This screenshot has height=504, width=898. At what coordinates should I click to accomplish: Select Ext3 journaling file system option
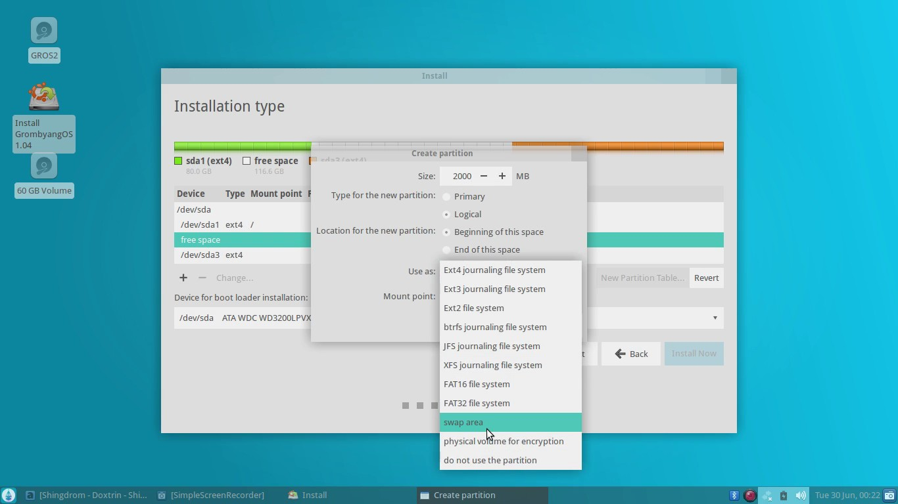511,289
